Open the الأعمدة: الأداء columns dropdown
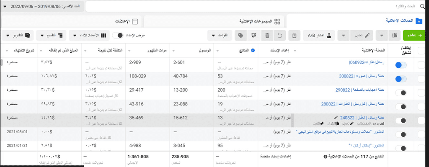This screenshot has height=167, width=429. tap(89, 36)
